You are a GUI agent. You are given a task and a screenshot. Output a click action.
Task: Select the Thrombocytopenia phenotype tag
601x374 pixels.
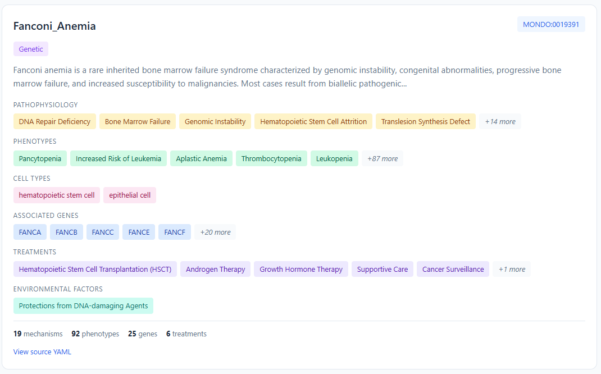[x=271, y=159]
